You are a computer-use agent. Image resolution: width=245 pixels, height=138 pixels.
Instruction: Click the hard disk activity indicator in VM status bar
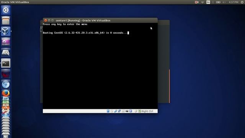[x=108, y=111]
